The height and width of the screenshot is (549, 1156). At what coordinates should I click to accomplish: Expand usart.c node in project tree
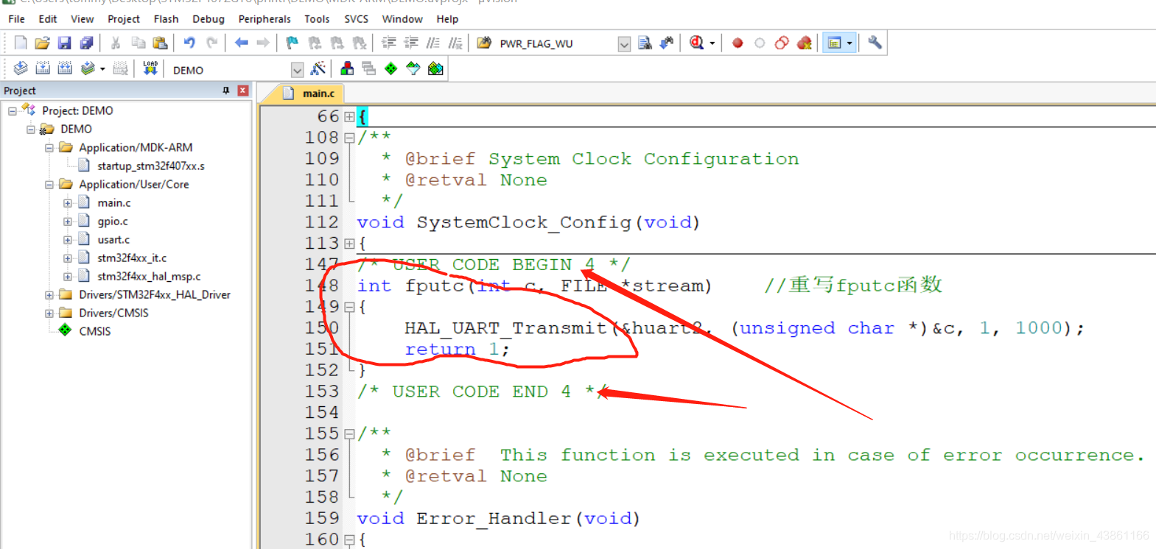(x=68, y=240)
